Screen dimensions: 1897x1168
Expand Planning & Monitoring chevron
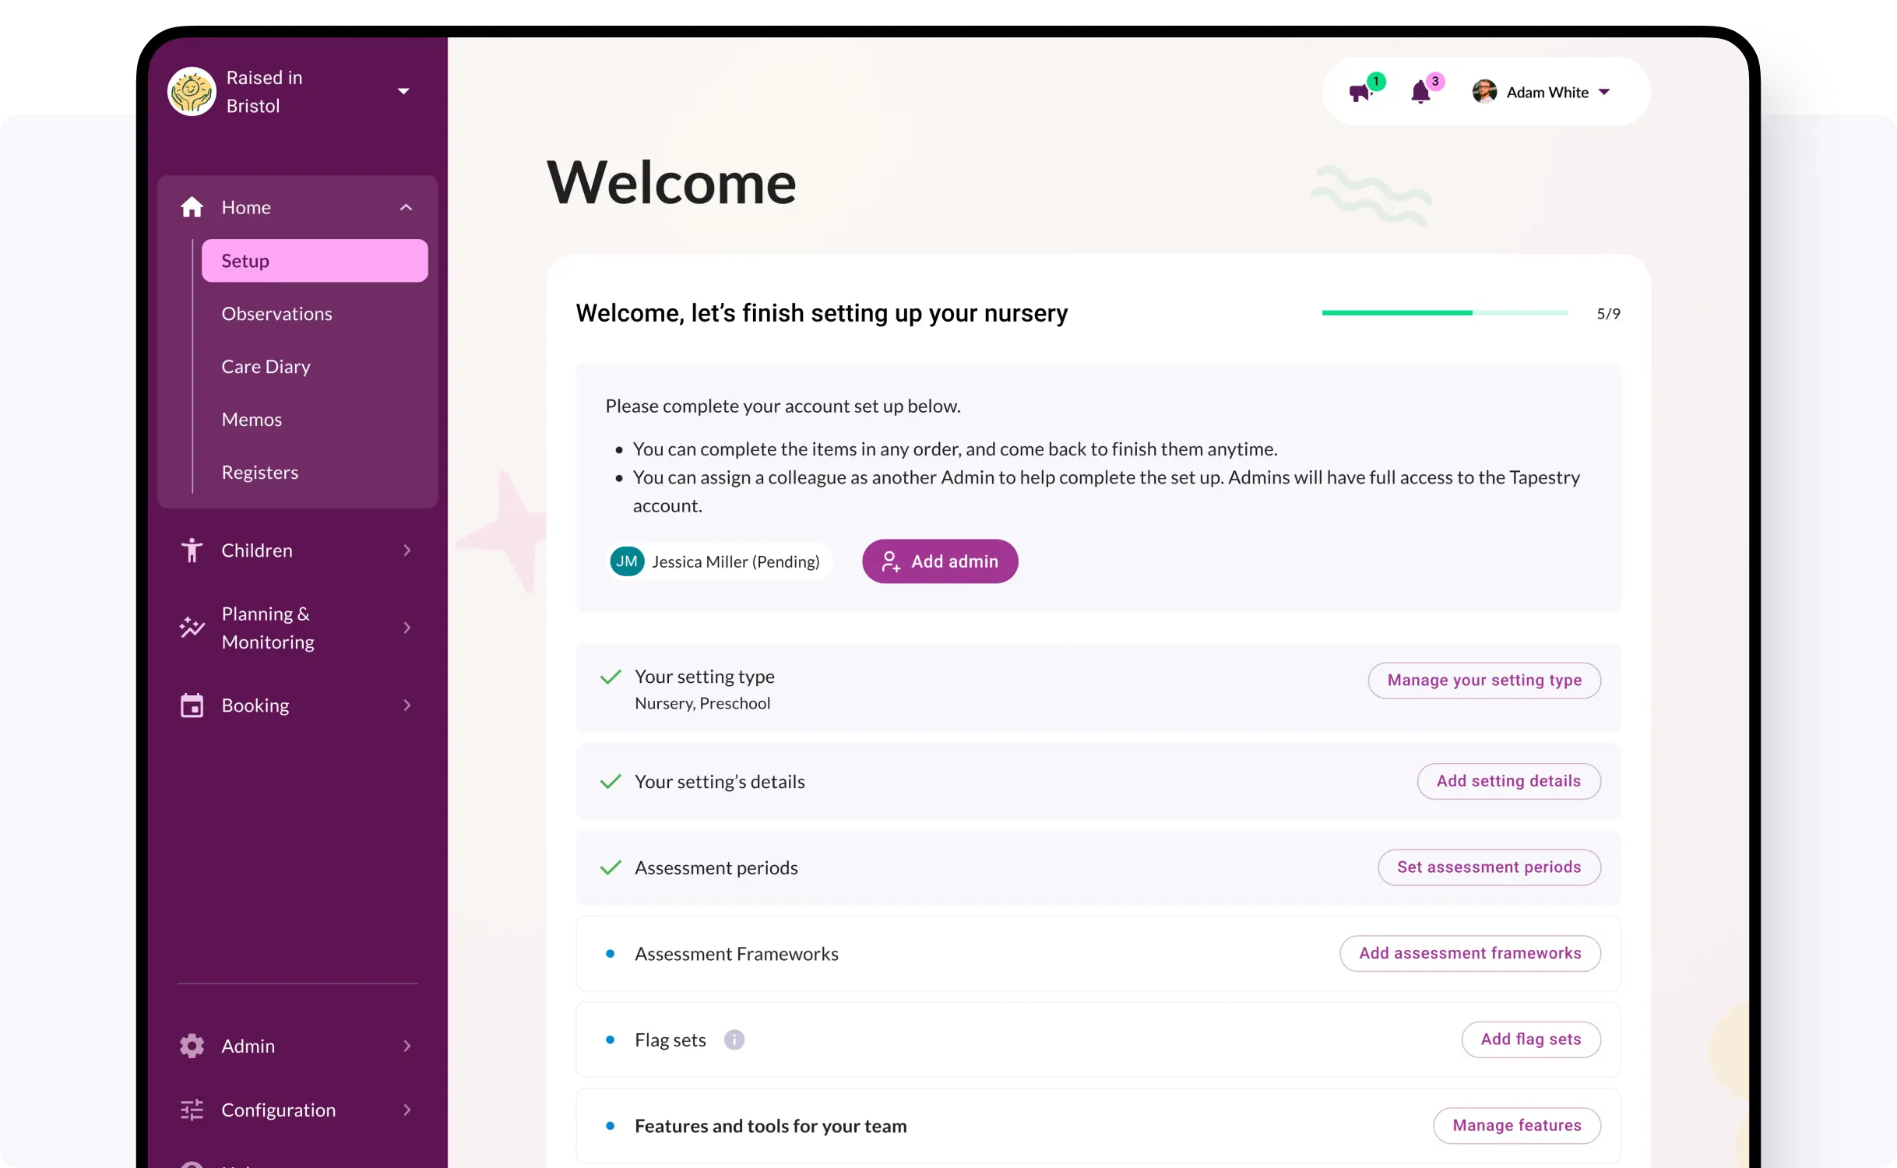click(x=406, y=627)
